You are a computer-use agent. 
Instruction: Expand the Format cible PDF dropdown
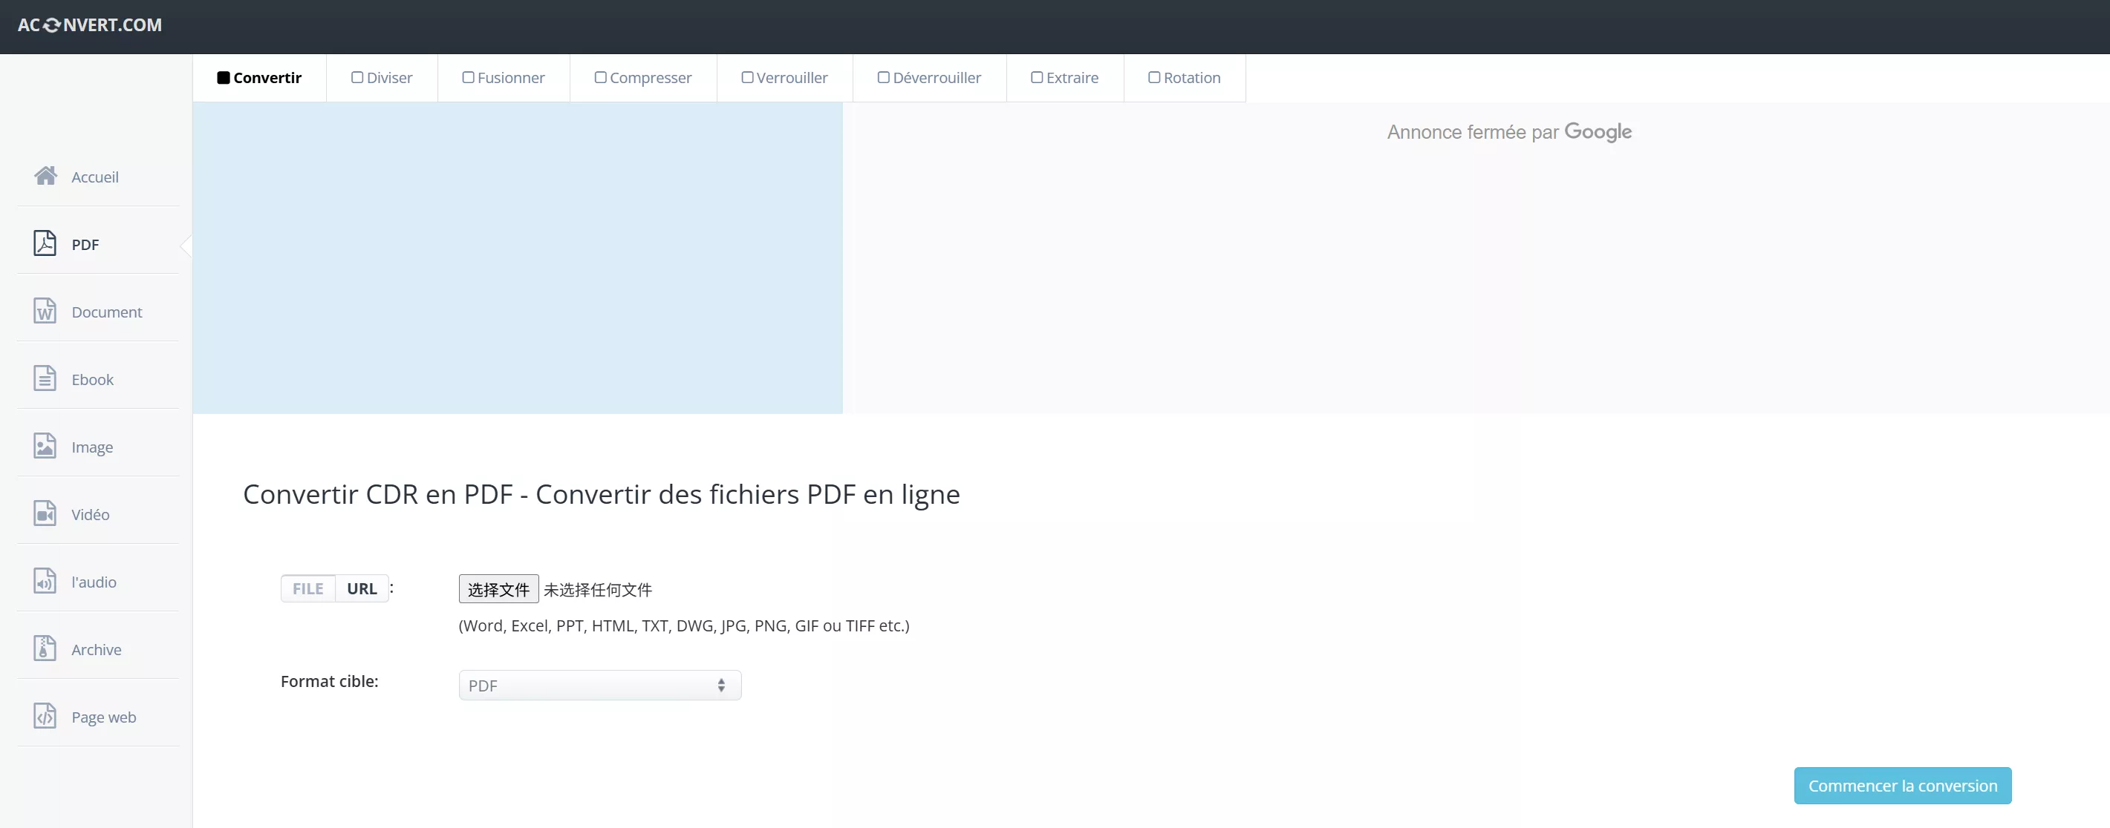click(599, 686)
